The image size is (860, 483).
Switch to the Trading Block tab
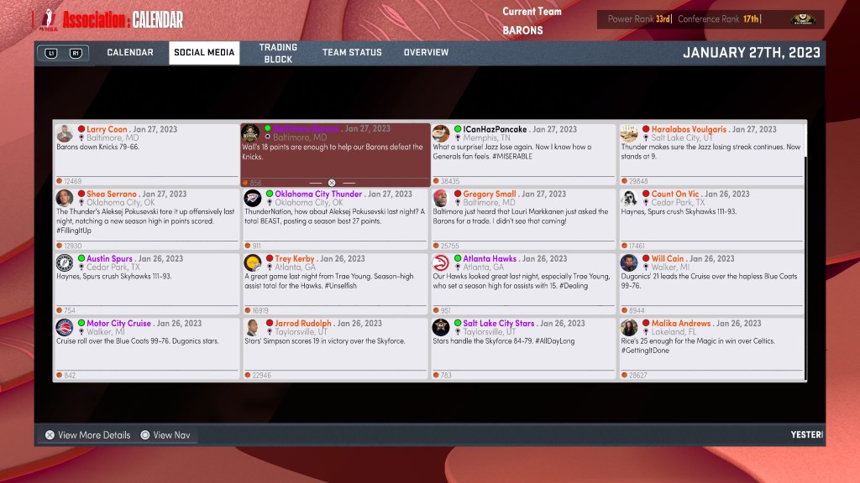(278, 54)
